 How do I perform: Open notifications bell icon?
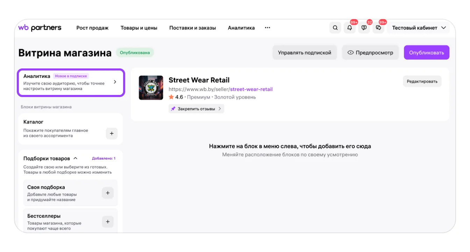coord(349,28)
